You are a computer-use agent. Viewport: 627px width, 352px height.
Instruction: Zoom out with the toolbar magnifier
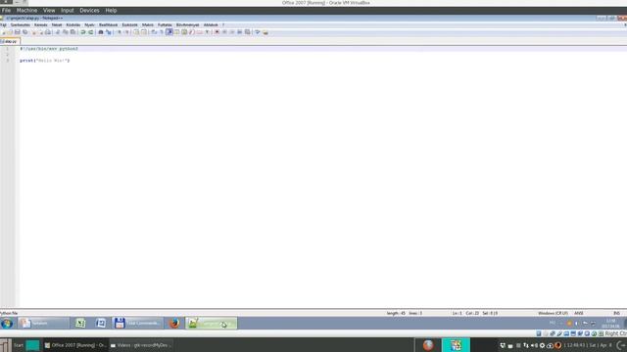pos(126,32)
